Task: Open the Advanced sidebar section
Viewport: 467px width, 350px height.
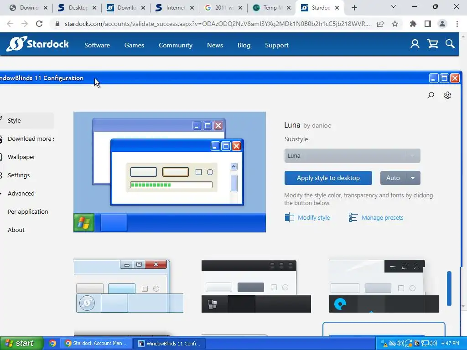Action: point(21,193)
